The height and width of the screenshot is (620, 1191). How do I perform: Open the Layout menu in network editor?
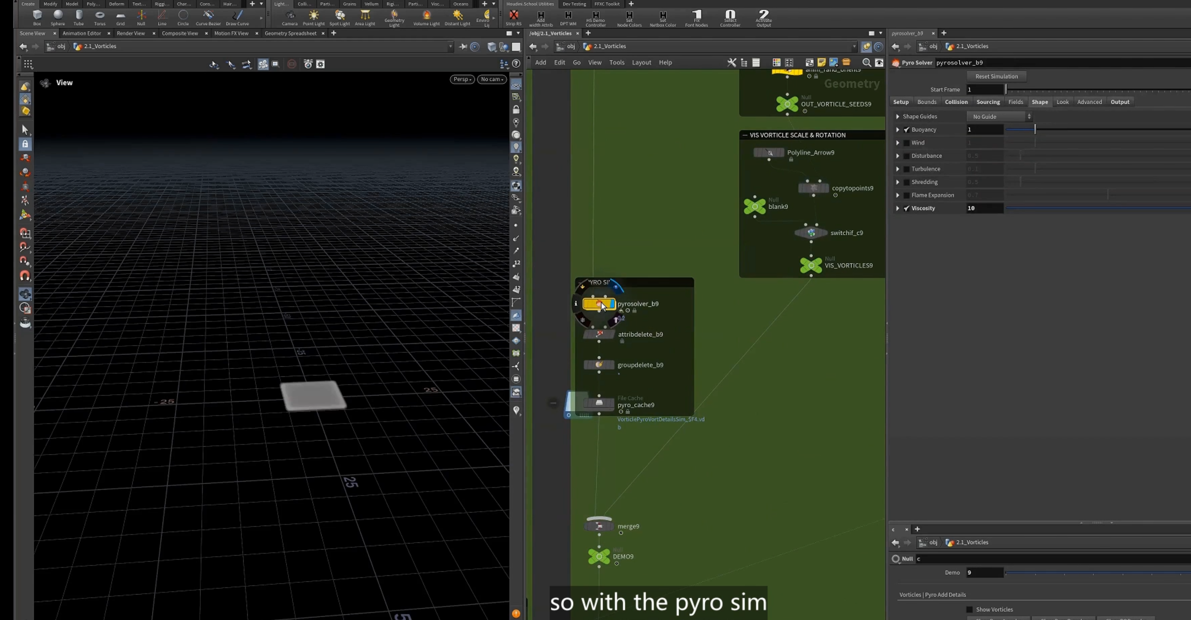[641, 63]
